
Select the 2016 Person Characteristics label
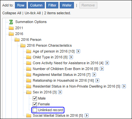[x=49, y=45]
